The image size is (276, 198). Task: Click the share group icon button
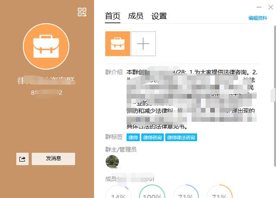22,159
